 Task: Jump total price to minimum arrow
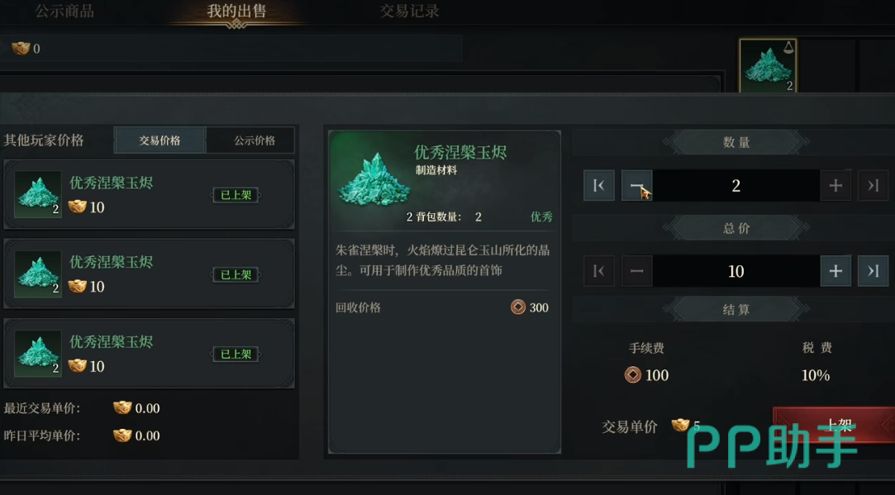[599, 271]
